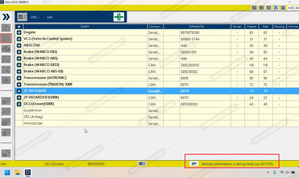
Task: Expand the sidebar with the double-chevron button
Action: pyautogui.click(x=6, y=17)
